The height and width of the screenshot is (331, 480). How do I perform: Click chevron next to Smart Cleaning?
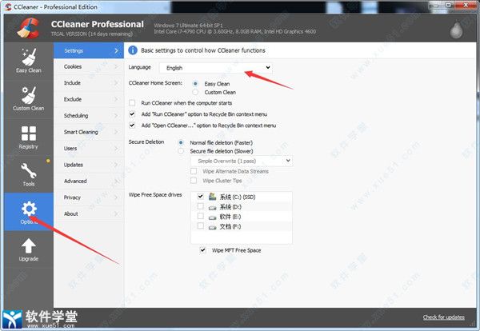[116, 132]
